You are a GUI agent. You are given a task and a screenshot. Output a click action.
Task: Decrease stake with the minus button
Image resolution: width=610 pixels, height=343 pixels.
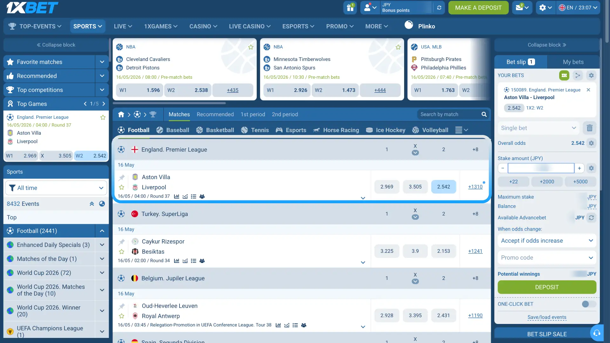point(503,168)
